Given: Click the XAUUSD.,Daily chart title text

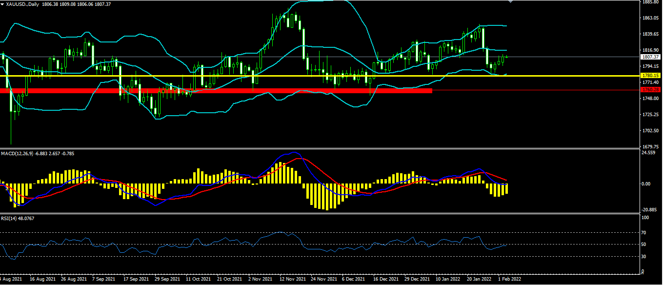Looking at the screenshot, I should (22, 4).
